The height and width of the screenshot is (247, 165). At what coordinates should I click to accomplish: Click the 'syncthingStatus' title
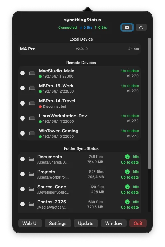tap(82, 20)
